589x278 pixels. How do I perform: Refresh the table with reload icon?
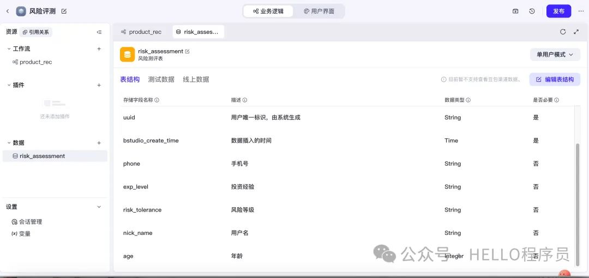pos(563,32)
